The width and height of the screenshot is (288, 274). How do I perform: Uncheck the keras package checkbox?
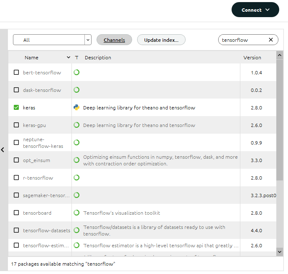(x=16, y=107)
